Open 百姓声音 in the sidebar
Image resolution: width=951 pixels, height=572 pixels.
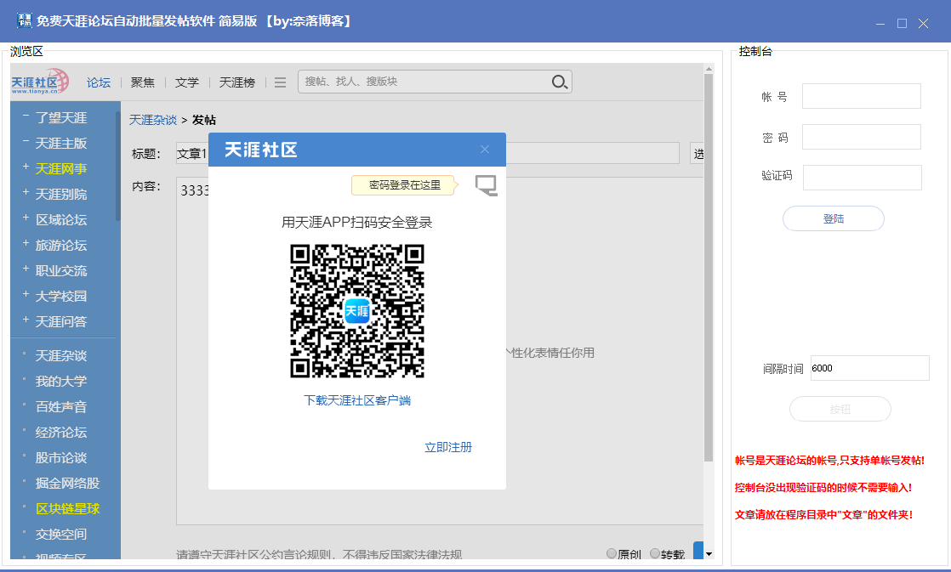61,406
